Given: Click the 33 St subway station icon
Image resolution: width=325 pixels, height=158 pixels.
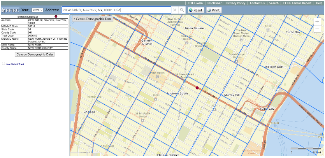Looking at the screenshot, I should pos(214,109).
